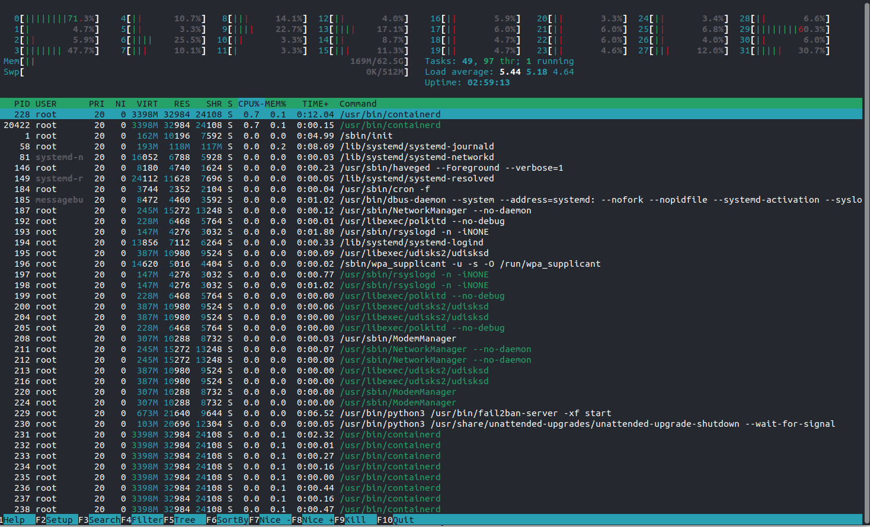Sort by the NI column header
Viewport: 870px width, 527px height.
[x=121, y=104]
